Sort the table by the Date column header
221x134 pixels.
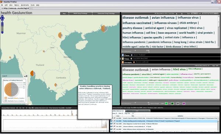pyautogui.click(x=118, y=116)
